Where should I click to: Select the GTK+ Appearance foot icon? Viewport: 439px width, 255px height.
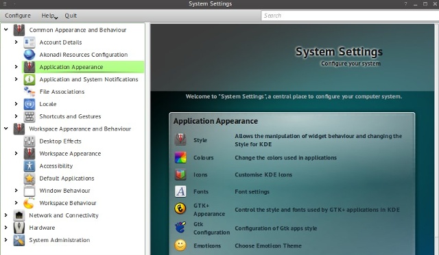(180, 209)
